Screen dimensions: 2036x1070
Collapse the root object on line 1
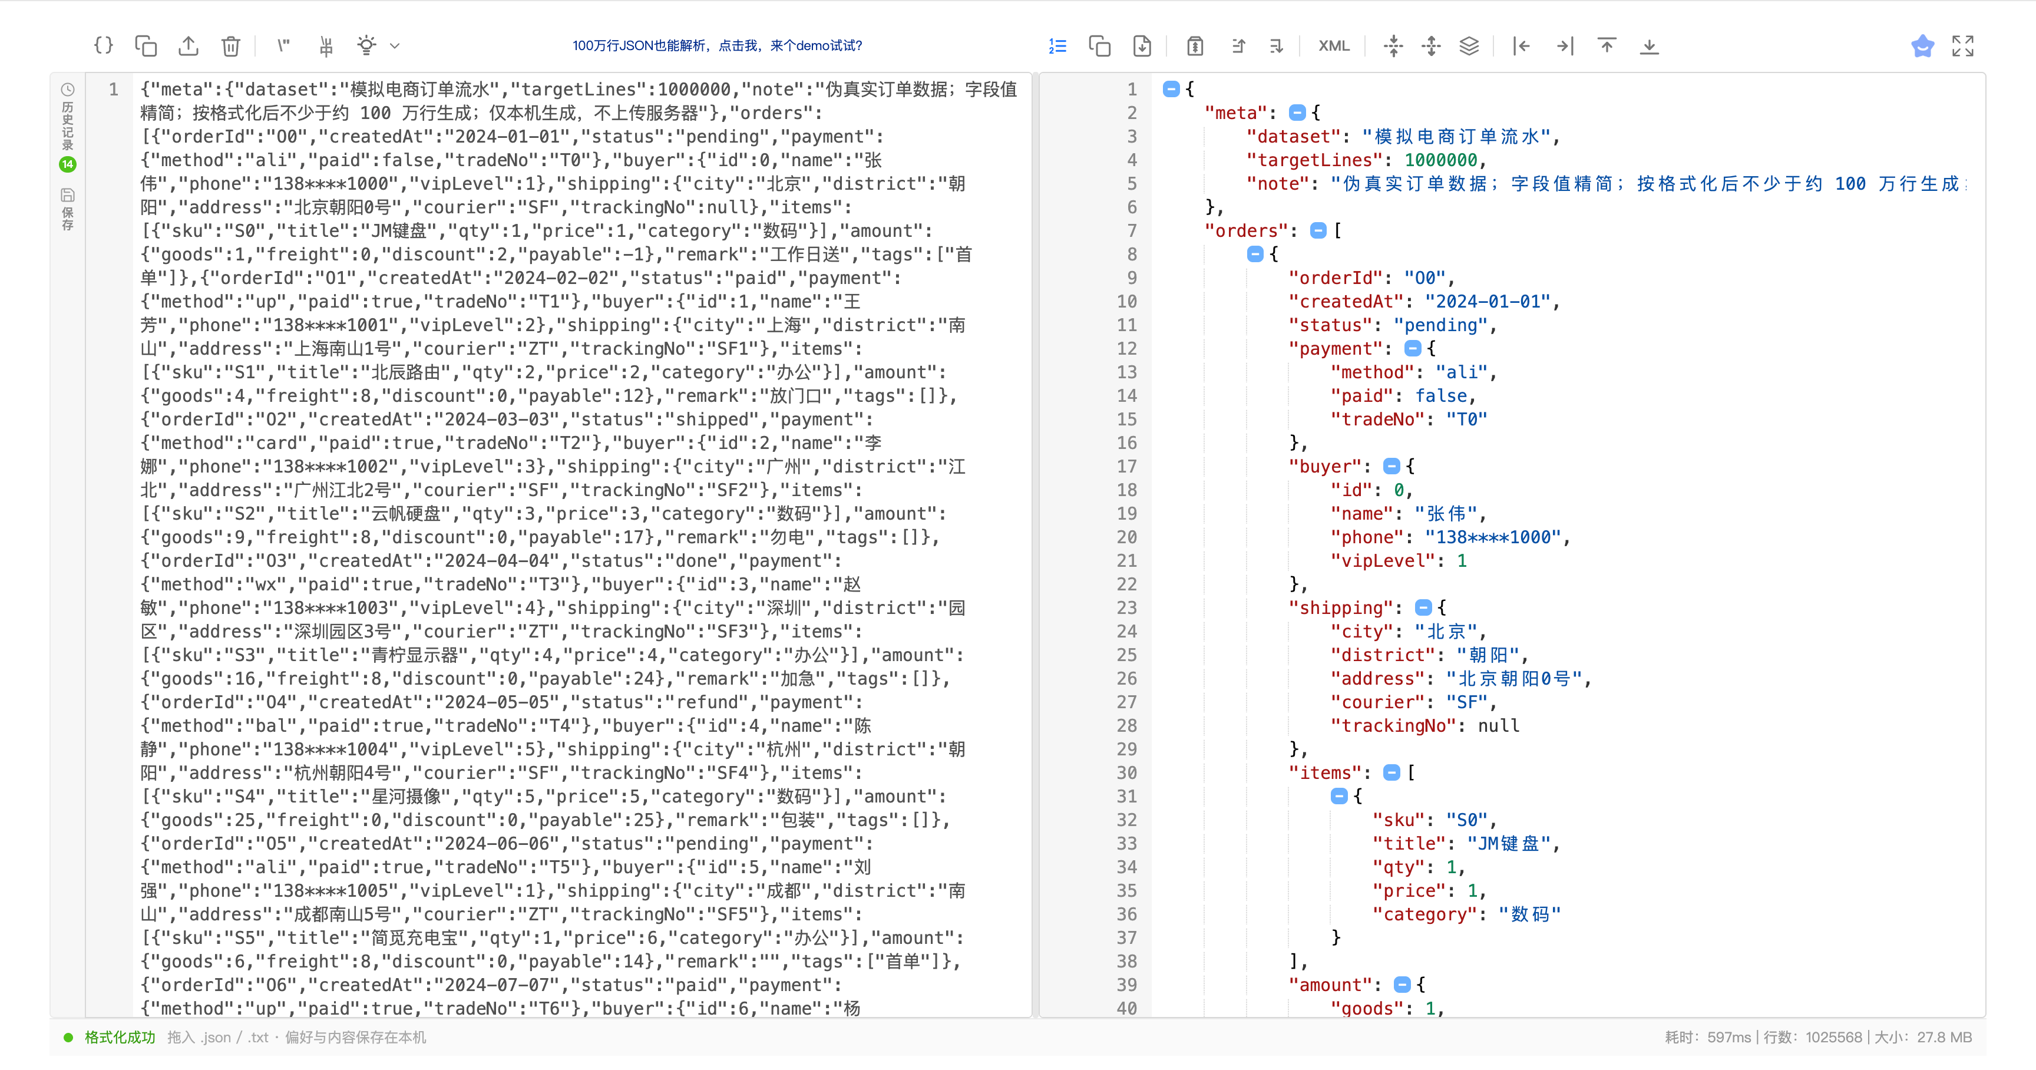click(x=1171, y=88)
